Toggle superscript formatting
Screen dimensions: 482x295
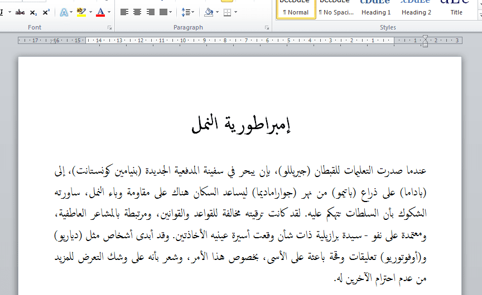pyautogui.click(x=46, y=12)
